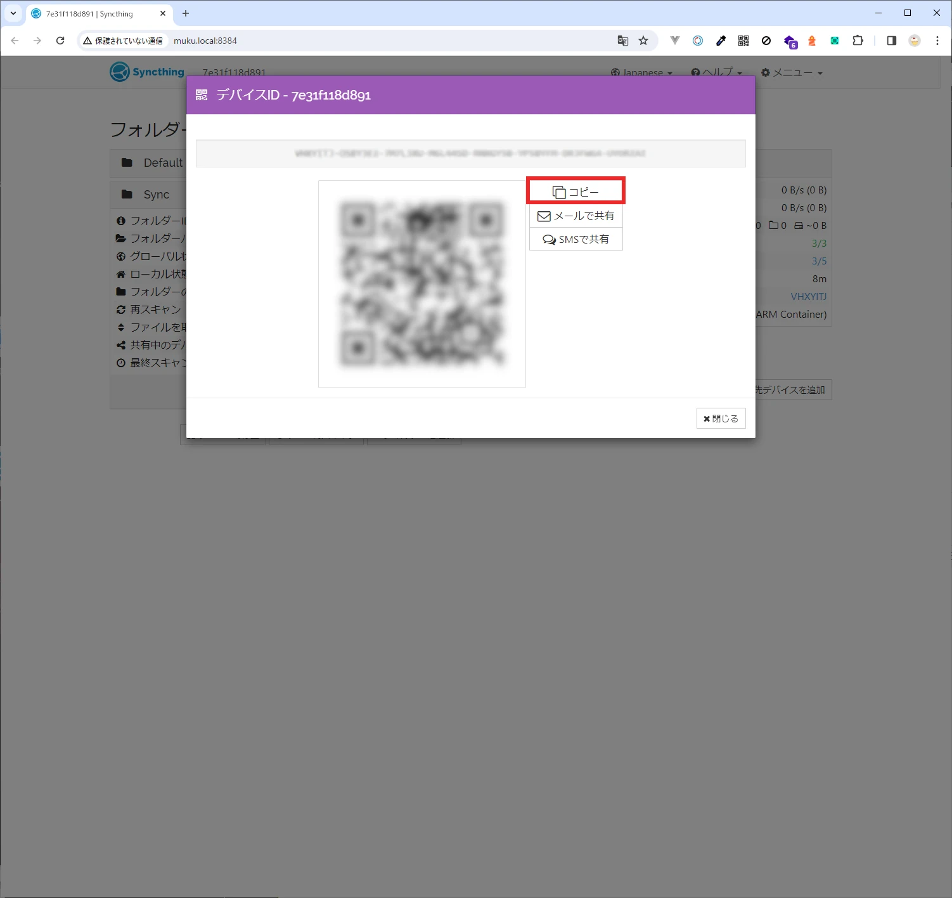Click the VHXYITJ device link
This screenshot has height=898, width=952.
click(x=808, y=296)
